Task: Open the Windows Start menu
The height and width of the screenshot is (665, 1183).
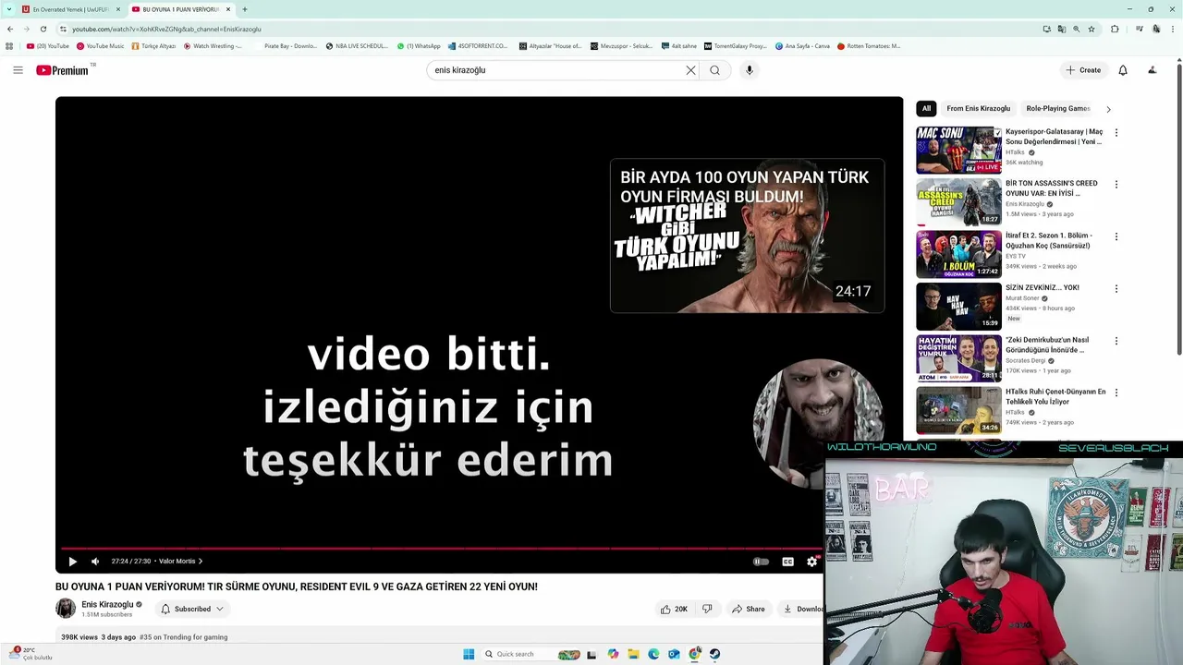Action: coord(469,654)
